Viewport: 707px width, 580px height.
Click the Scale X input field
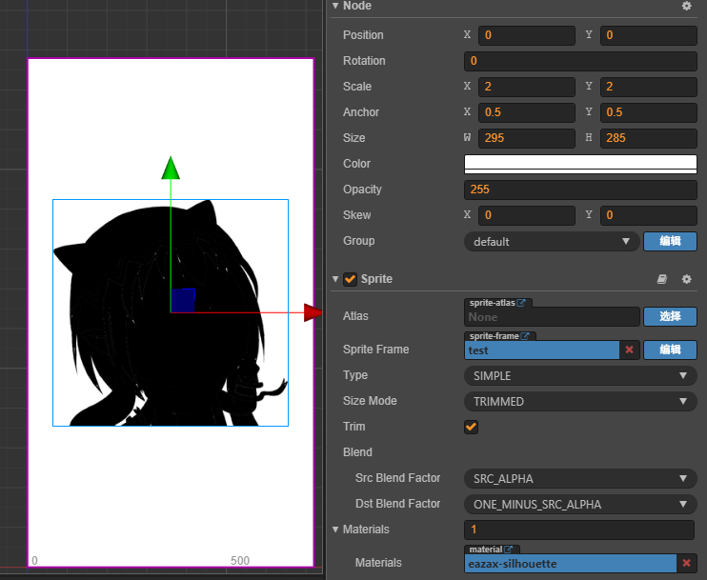point(527,87)
